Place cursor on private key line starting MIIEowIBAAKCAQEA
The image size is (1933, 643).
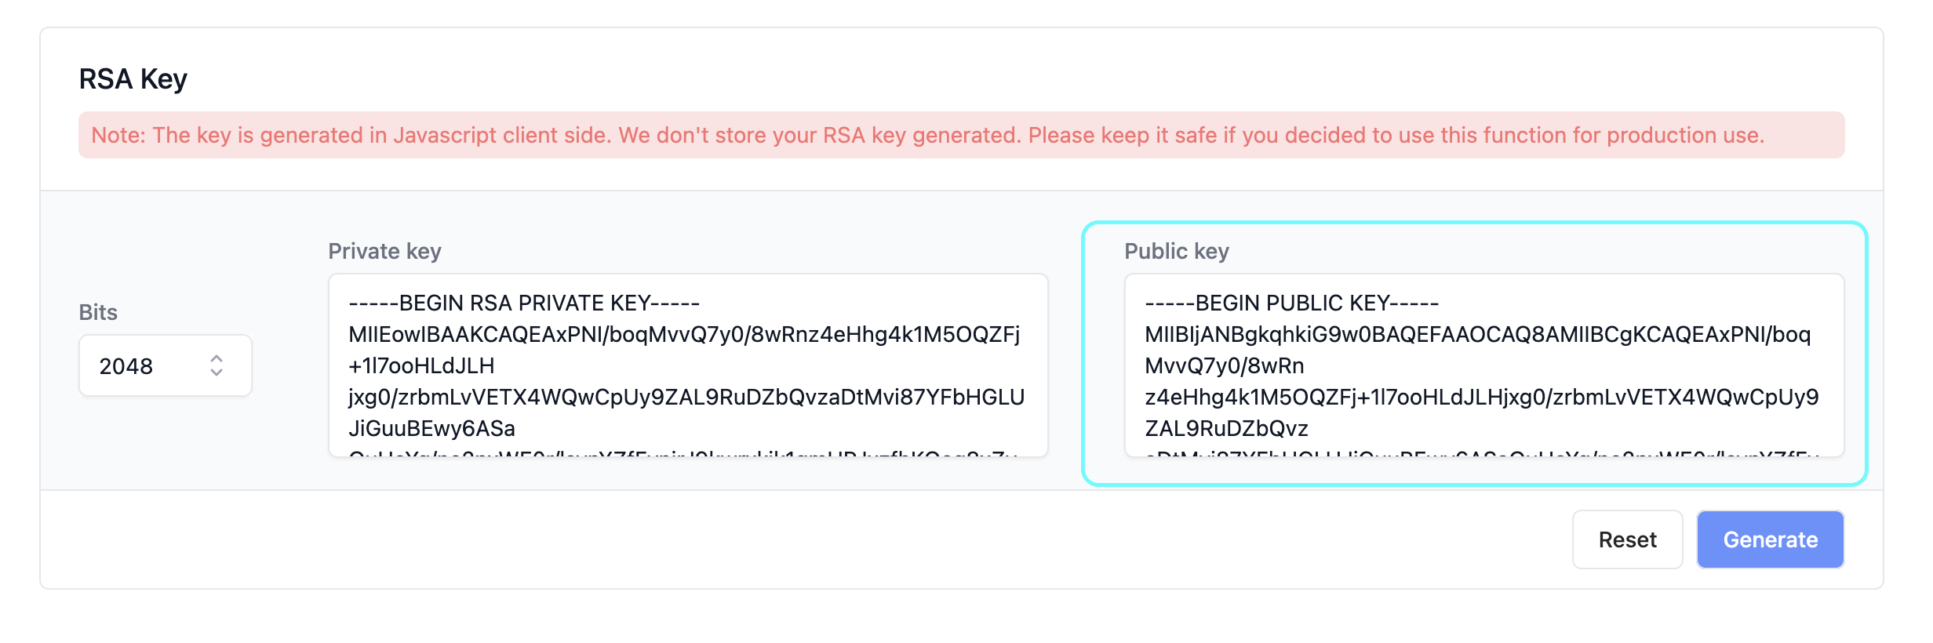click(684, 334)
